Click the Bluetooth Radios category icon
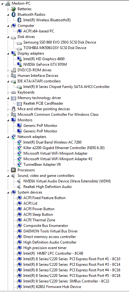The width and height of the screenshot is (129, 292). click(13, 15)
